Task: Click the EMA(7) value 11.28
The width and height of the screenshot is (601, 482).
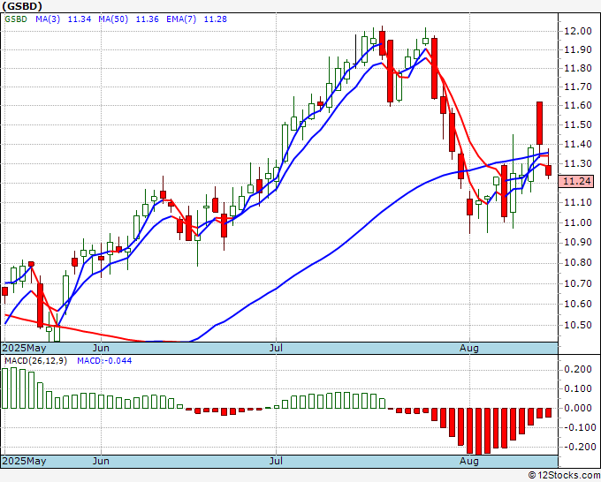Action: tap(215, 19)
